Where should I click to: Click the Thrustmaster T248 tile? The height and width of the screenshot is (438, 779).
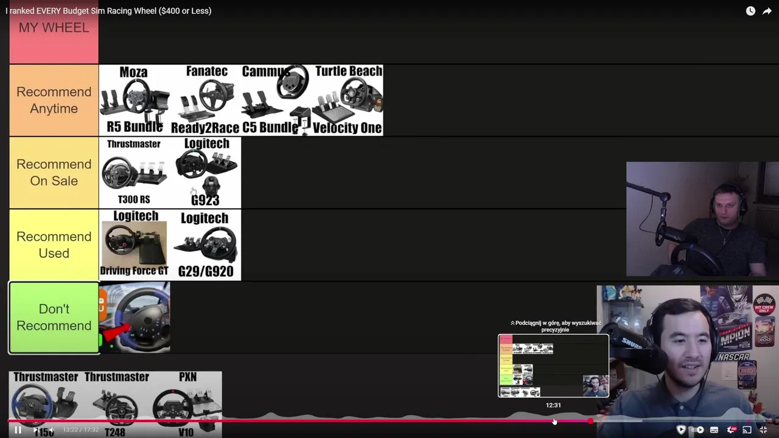coord(116,405)
